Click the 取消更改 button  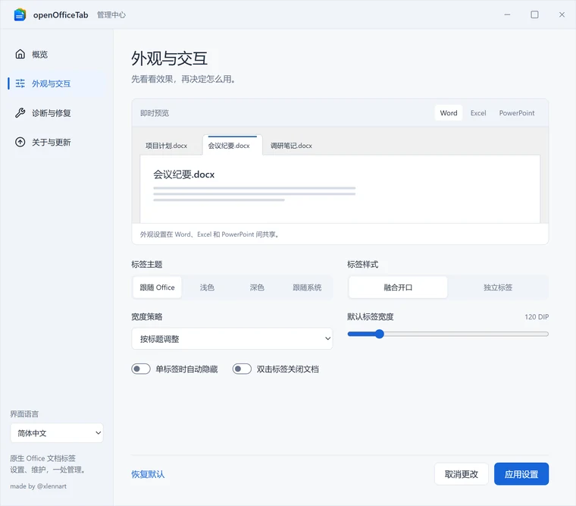462,474
